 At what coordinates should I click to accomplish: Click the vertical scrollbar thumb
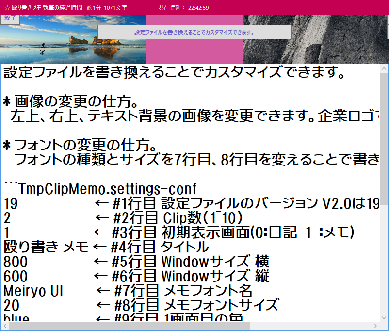[x=384, y=138]
